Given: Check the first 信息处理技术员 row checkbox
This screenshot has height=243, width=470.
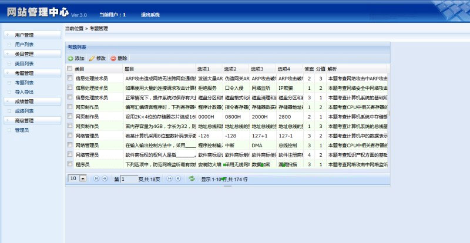Looking at the screenshot, I should (x=70, y=78).
